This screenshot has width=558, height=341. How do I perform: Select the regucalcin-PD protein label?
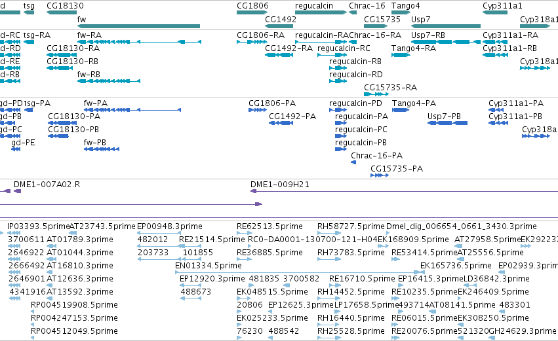(x=355, y=103)
